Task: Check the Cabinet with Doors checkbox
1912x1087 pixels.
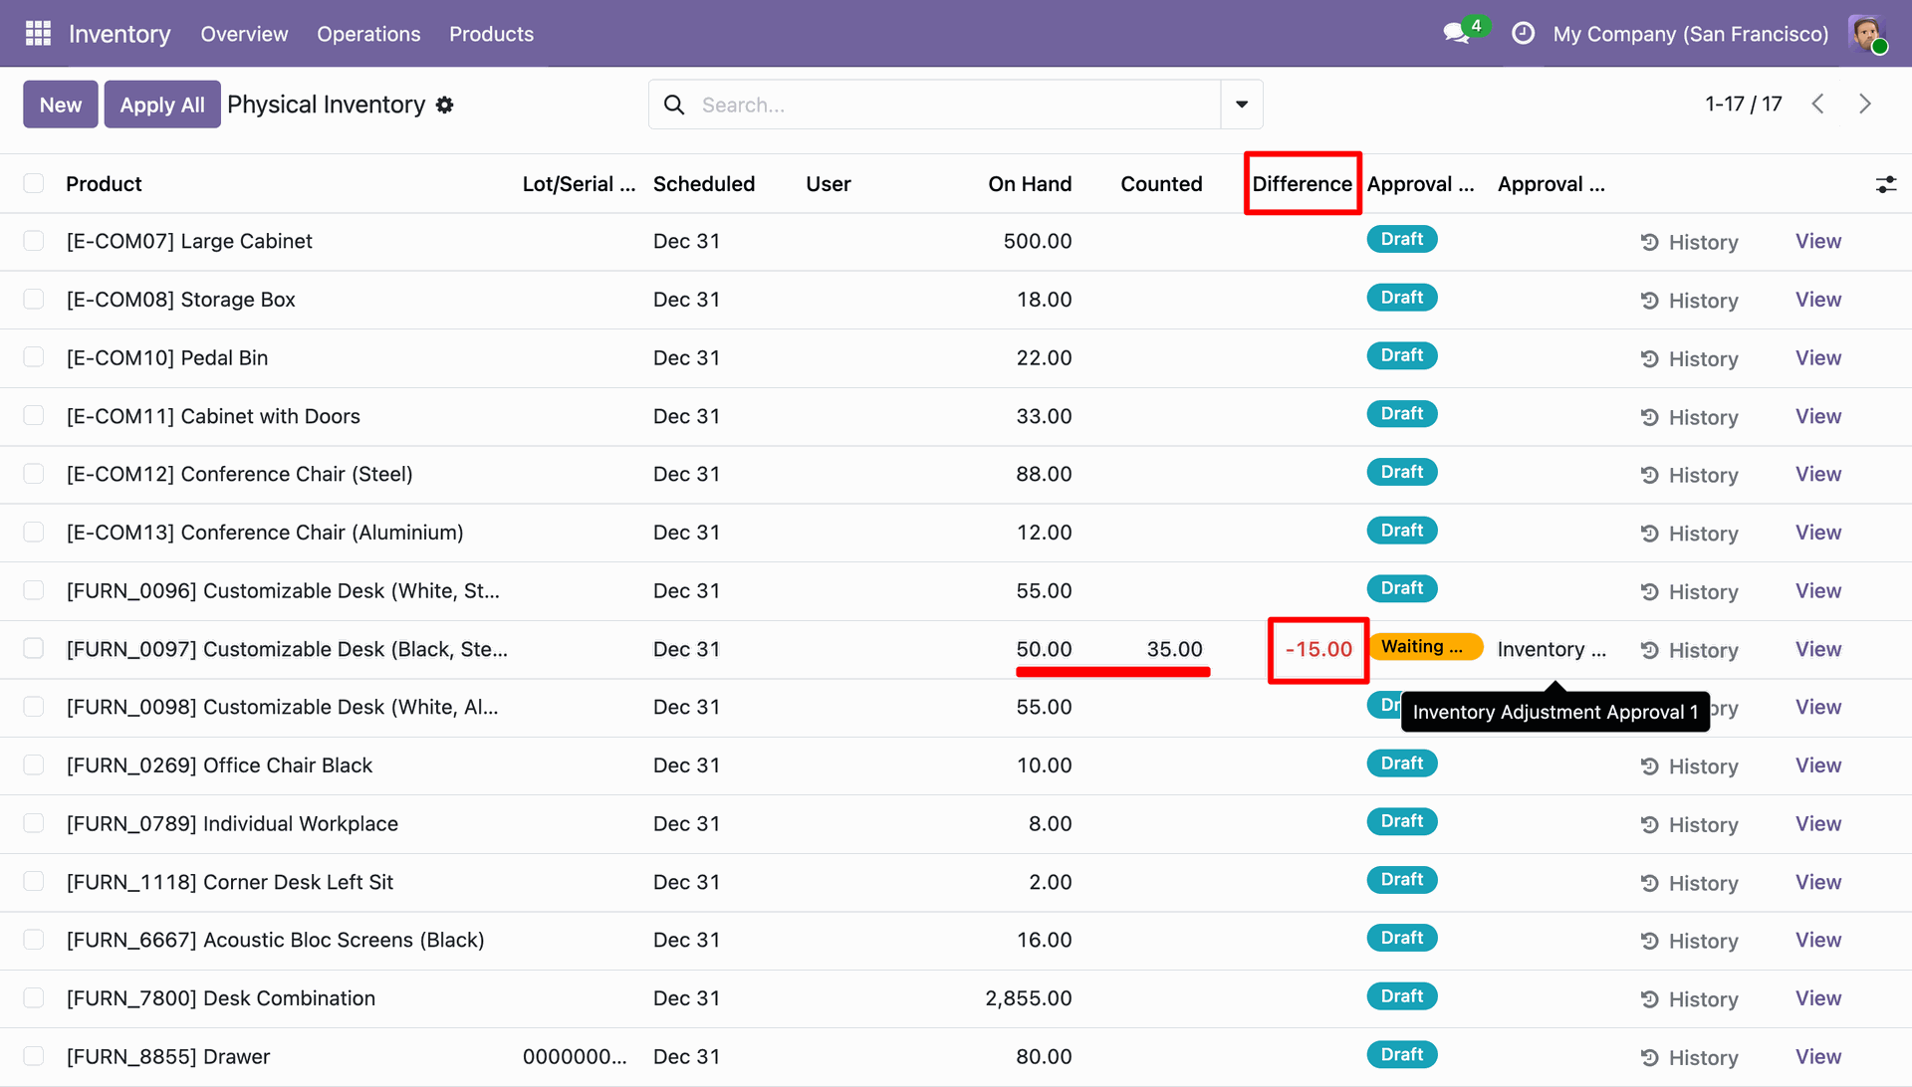Action: (x=34, y=416)
